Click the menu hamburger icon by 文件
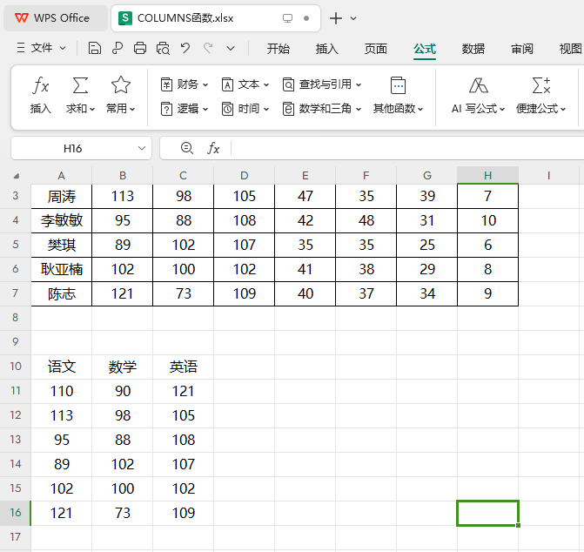Screen dimensions: 584x552 point(21,48)
